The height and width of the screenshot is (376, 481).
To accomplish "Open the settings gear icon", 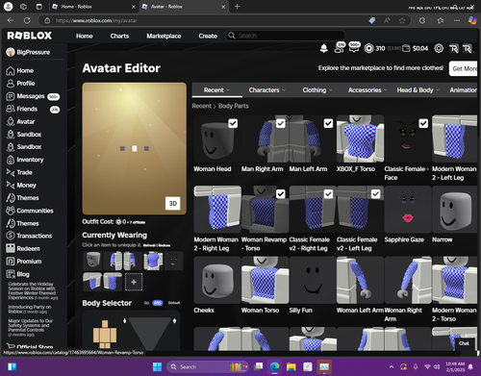I will click(x=439, y=48).
